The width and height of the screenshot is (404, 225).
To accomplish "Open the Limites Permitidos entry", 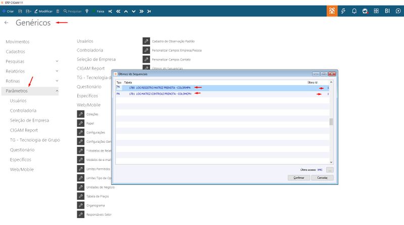I will (x=98, y=169).
